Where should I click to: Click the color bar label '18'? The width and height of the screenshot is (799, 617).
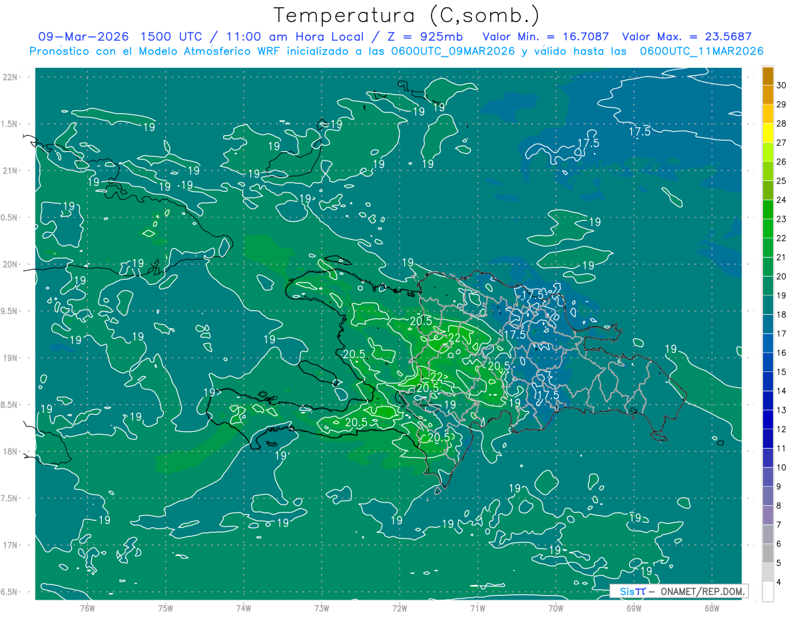[781, 315]
